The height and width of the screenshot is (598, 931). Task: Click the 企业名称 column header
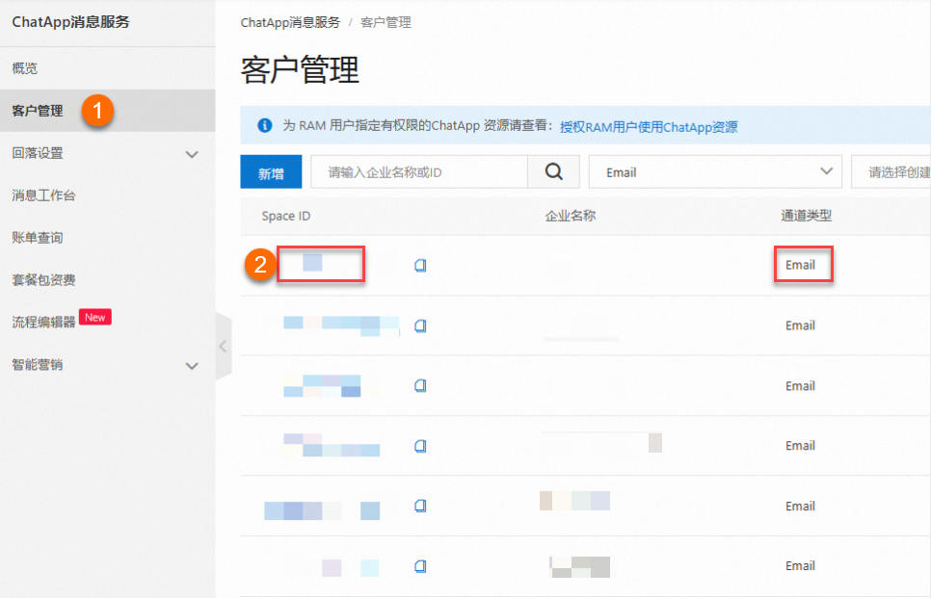point(571,216)
